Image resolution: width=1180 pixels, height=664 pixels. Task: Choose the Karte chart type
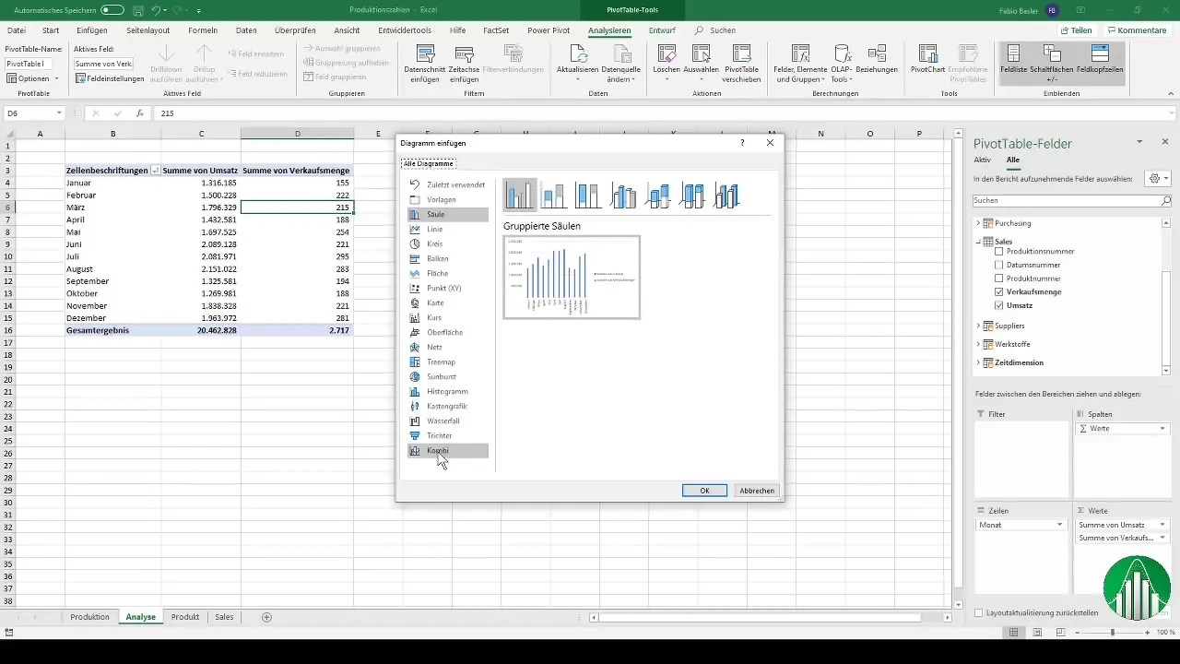[x=447, y=302]
